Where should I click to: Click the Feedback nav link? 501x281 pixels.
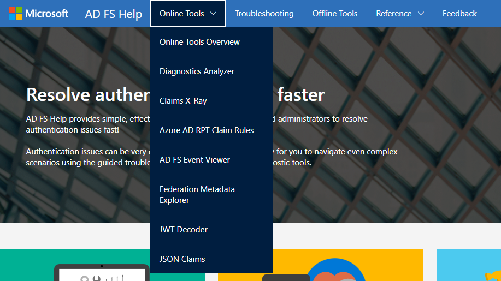click(x=459, y=14)
